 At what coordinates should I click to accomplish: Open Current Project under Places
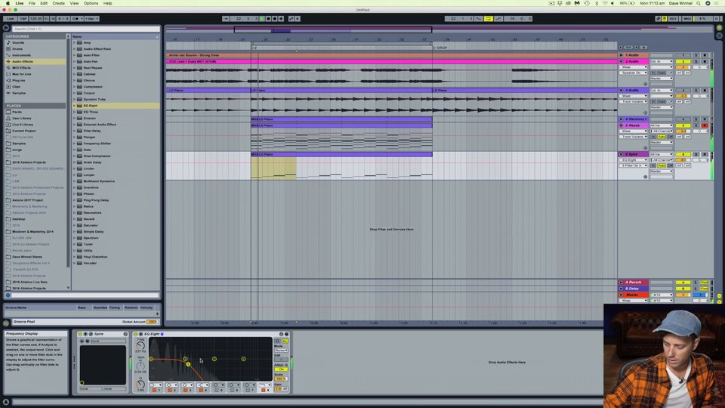point(23,131)
